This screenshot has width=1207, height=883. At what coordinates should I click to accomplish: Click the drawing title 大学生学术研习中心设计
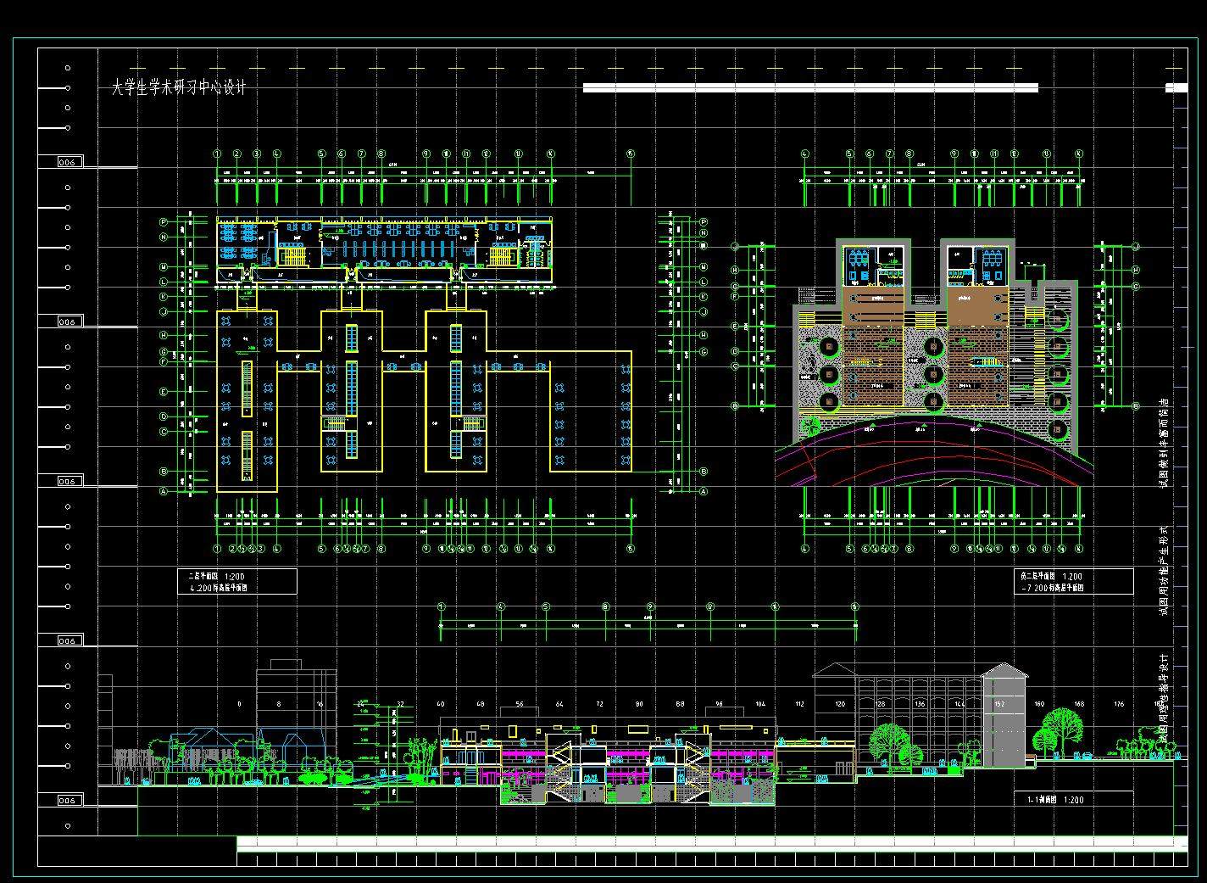[x=179, y=88]
